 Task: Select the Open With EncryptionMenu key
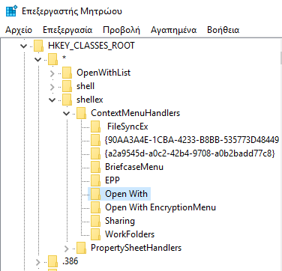pos(160,207)
